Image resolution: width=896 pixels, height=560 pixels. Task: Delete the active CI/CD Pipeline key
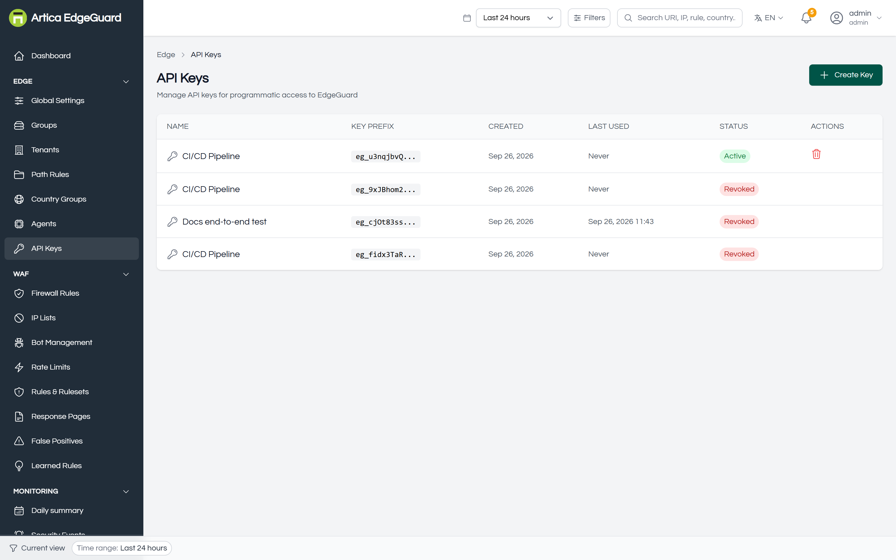816,154
